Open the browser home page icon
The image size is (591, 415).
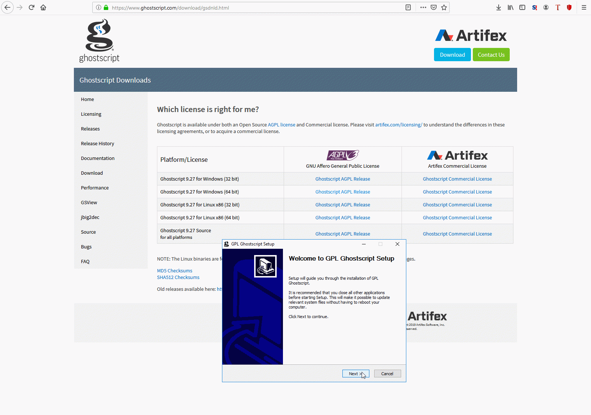[43, 7]
